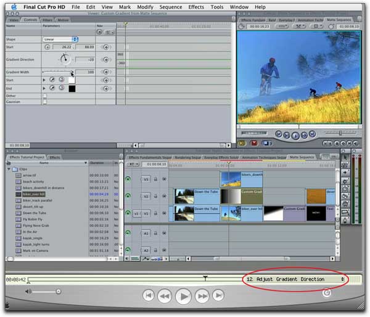Click the Gradient Direction angle dial
Viewport: 370px width, 317px height.
[64, 59]
